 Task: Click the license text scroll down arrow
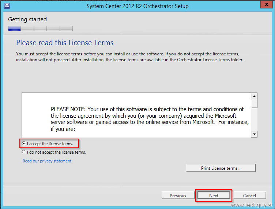254,134
